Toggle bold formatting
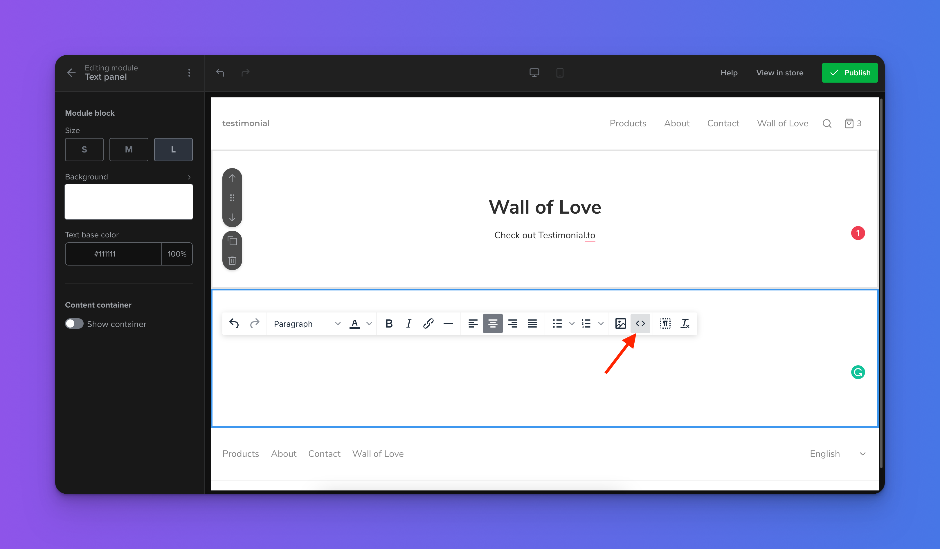This screenshot has width=940, height=549. pyautogui.click(x=389, y=324)
